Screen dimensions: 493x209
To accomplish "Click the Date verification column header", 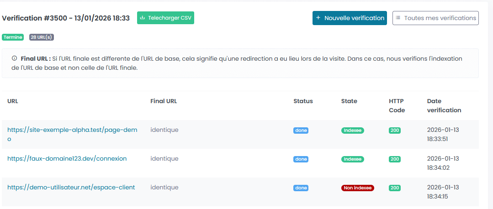I will [444, 105].
